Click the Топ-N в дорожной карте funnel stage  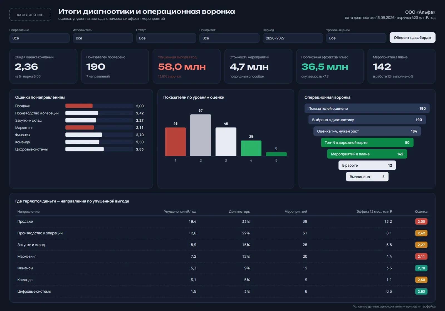tap(367, 142)
